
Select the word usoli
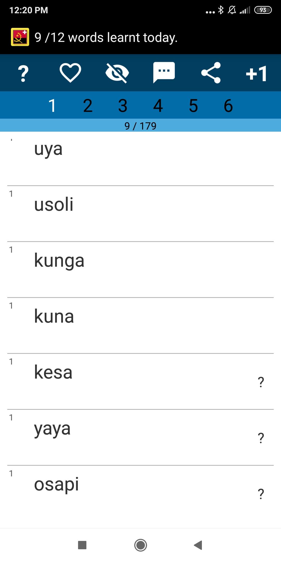(x=54, y=204)
